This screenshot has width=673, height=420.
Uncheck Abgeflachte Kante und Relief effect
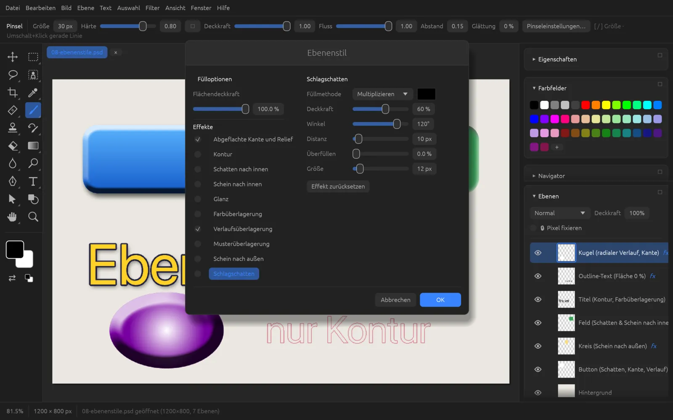pyautogui.click(x=198, y=139)
